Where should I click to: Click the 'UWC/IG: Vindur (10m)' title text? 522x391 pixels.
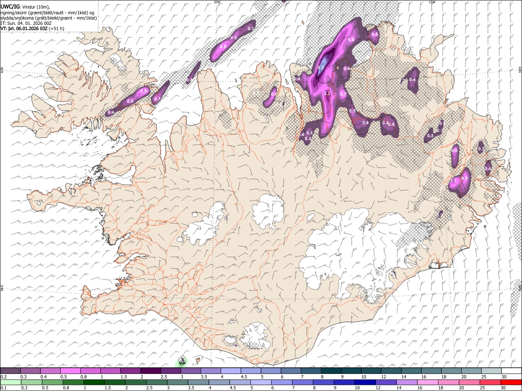coord(25,7)
